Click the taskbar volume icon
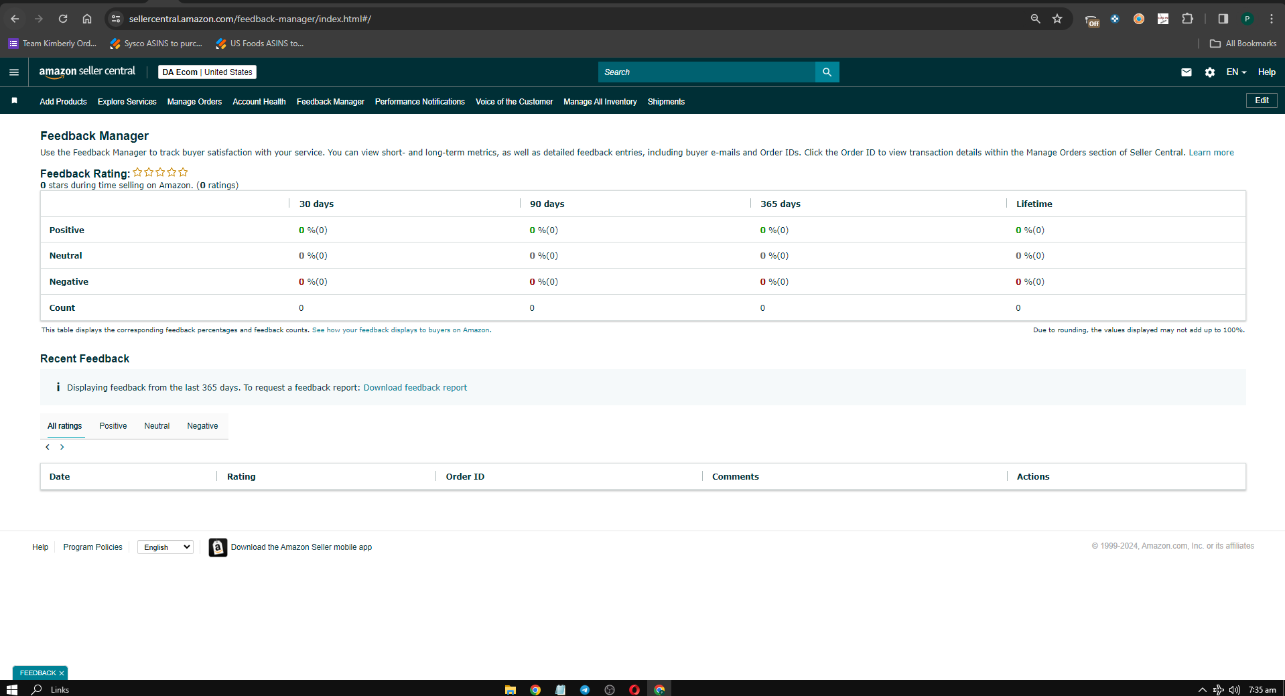Screen dimensions: 1285x696 pyautogui.click(x=1234, y=689)
